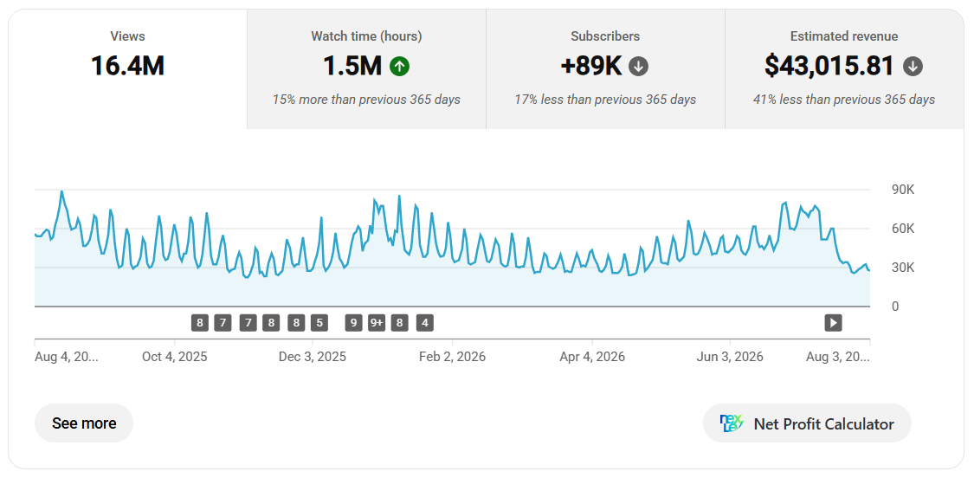Switch to Watch time (hours) tab
Viewport: 974px width, 478px height.
coord(366,69)
